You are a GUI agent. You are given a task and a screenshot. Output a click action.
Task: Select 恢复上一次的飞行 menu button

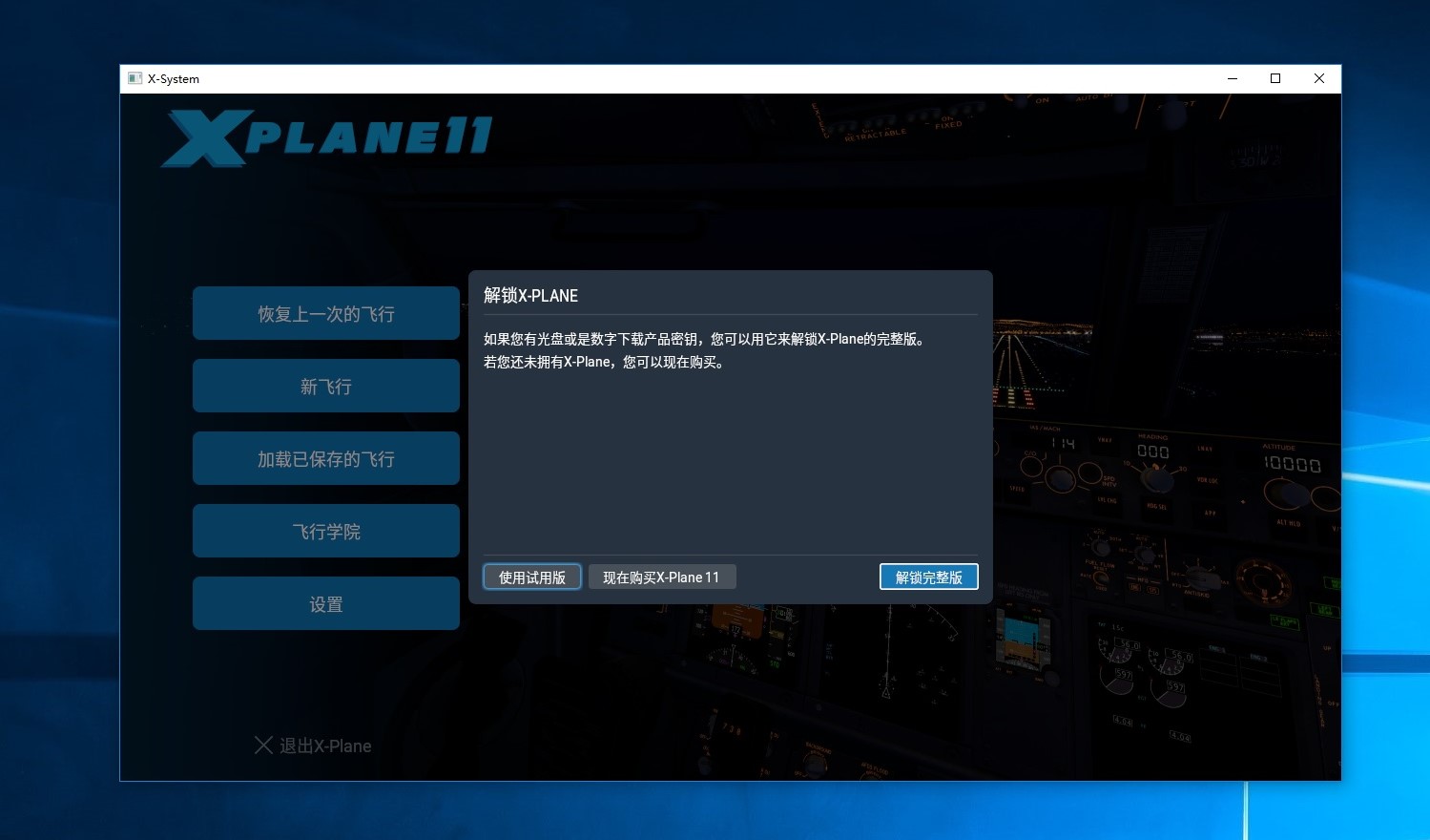pyautogui.click(x=326, y=313)
